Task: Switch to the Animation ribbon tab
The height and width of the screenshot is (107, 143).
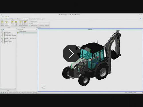Action: (33, 19)
